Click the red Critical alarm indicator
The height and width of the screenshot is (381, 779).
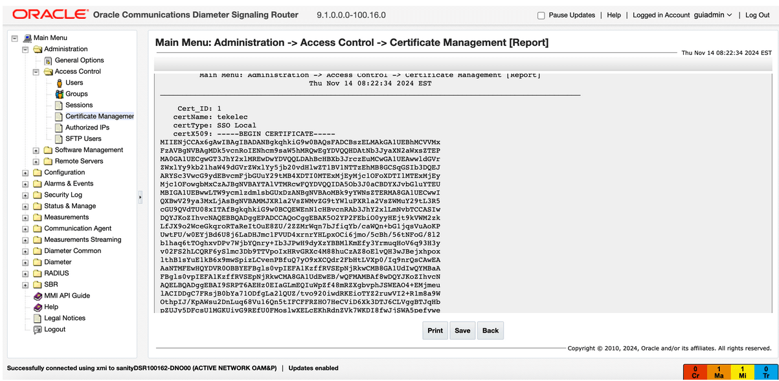(x=695, y=372)
